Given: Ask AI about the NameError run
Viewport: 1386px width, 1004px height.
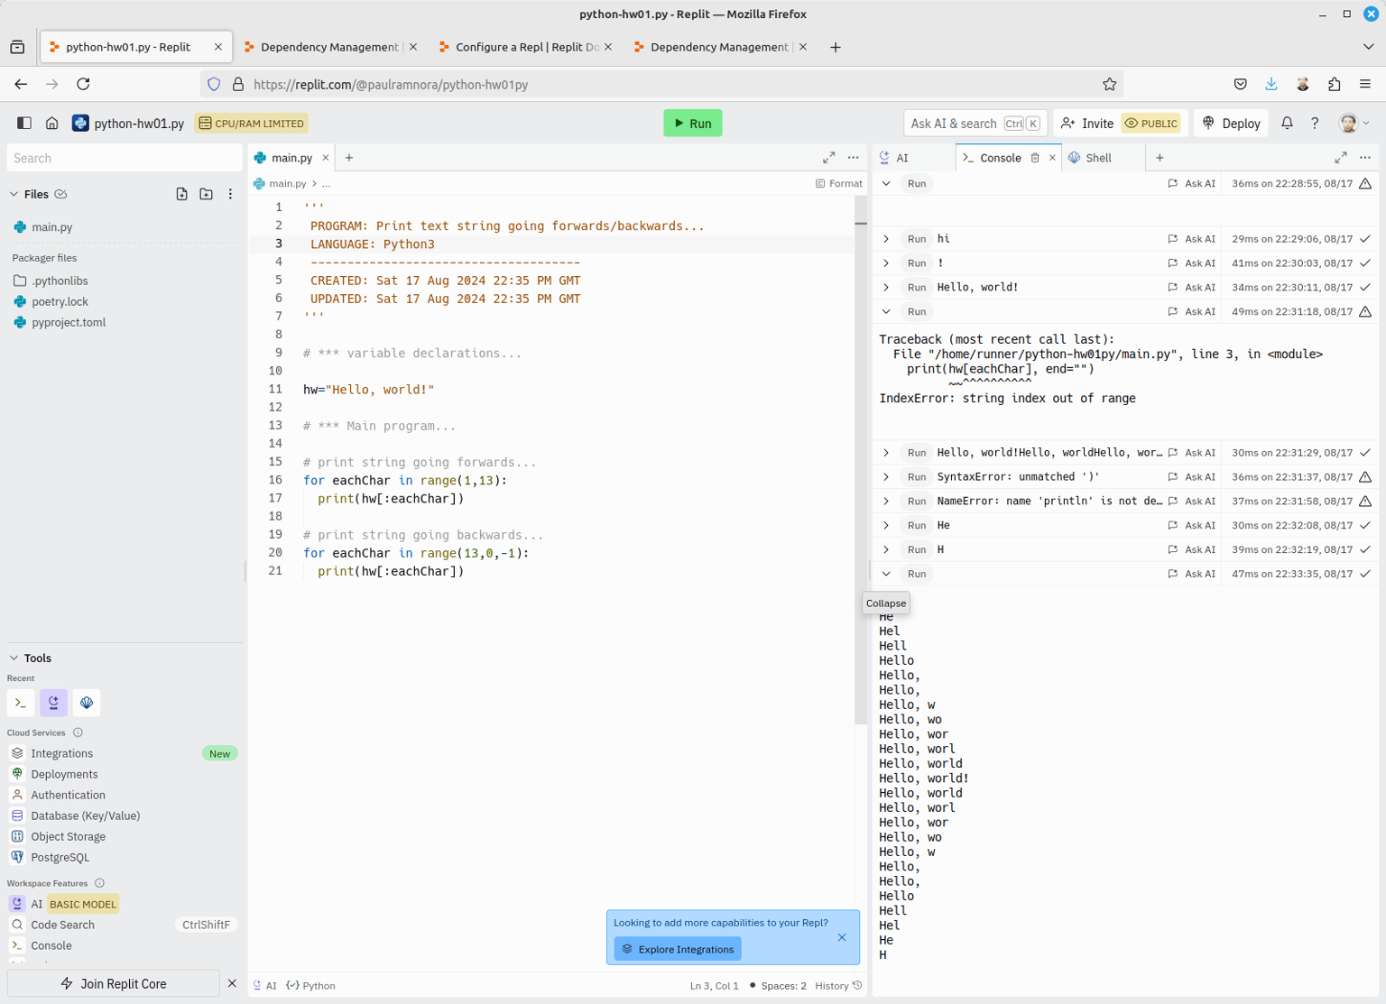Looking at the screenshot, I should [x=1191, y=502].
